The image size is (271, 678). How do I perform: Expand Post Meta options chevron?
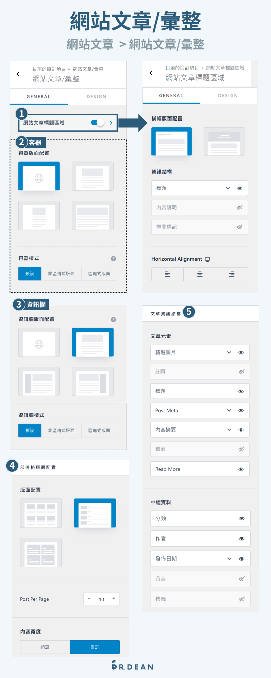pos(229,411)
